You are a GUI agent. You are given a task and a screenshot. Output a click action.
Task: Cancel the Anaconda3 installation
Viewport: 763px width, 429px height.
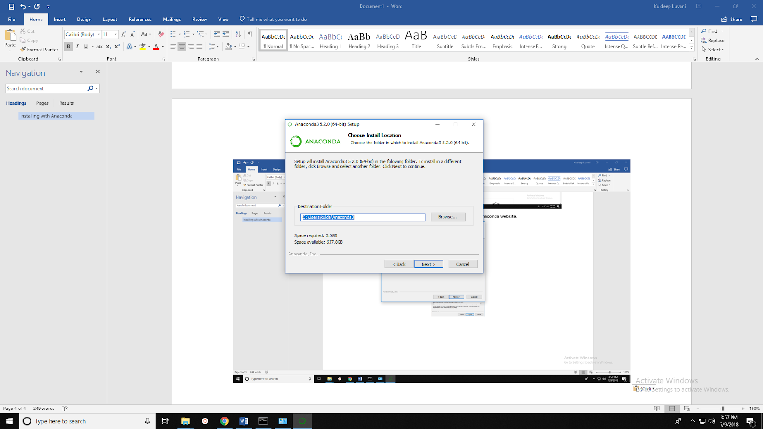tap(463, 264)
